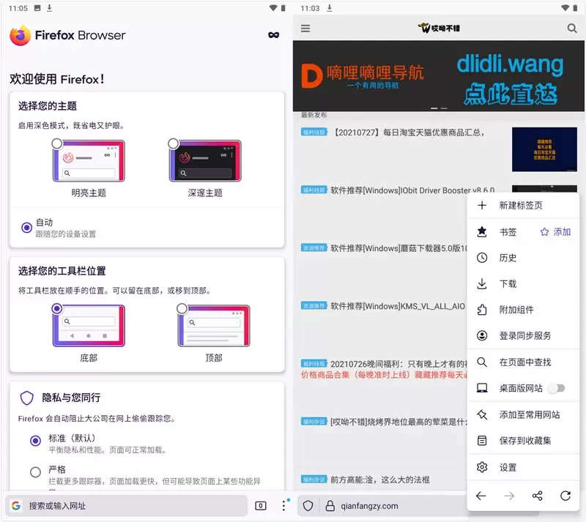The height and width of the screenshot is (522, 586).
Task: Click the privacy shield icon by 隐私与您同行
Action: pyautogui.click(x=27, y=398)
